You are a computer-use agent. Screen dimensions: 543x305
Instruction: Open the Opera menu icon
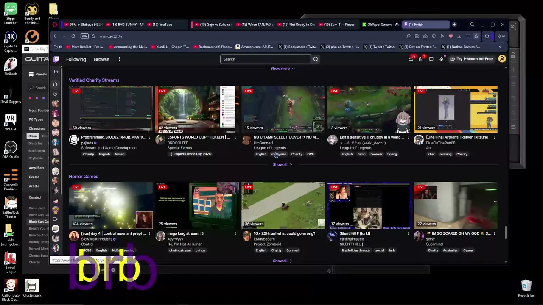click(55, 25)
